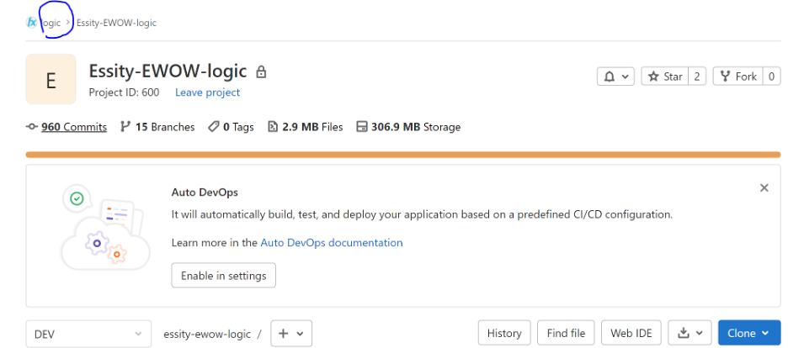Click the fx group avatar in breadcrumb
The image size is (788, 348).
pyautogui.click(x=32, y=23)
